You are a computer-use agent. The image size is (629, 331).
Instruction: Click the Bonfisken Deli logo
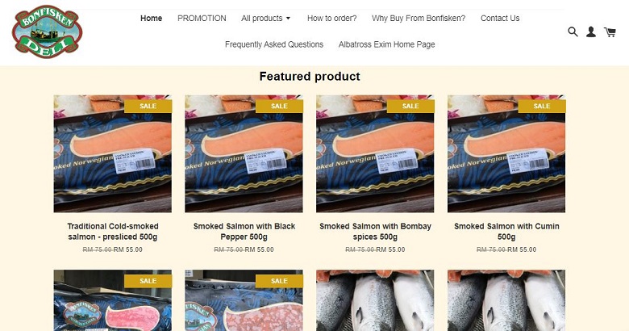click(47, 31)
